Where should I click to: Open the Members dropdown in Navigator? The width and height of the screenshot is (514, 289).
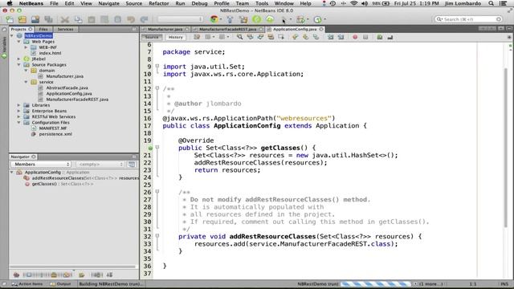tap(41, 164)
